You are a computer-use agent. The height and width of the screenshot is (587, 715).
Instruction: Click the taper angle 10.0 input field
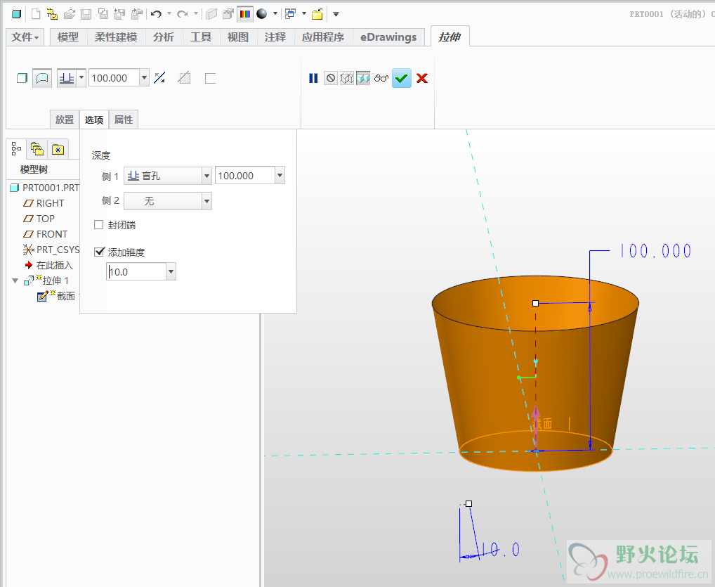pos(136,271)
